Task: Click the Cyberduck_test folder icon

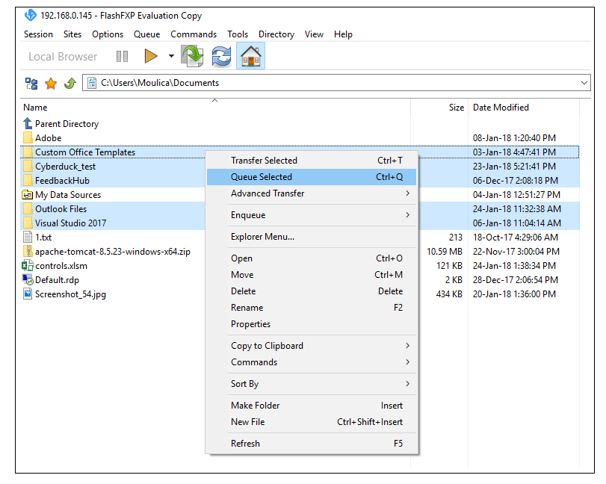Action: coord(28,167)
